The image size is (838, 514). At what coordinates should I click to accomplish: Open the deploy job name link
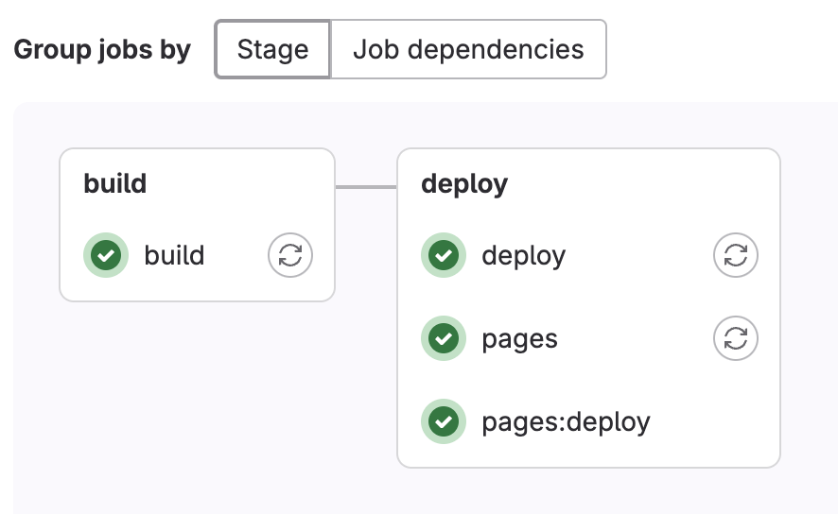523,255
